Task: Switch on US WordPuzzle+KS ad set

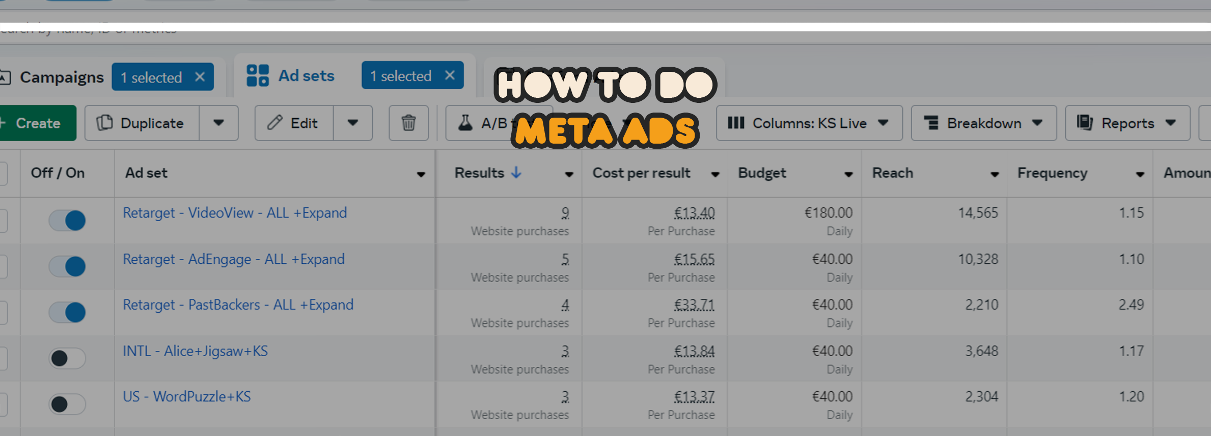Action: click(68, 404)
